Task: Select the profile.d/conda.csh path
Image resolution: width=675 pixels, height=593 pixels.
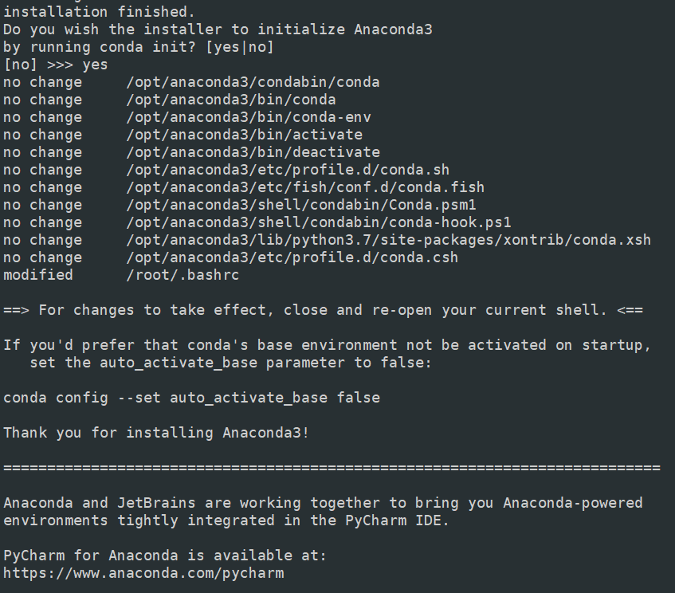Action: (x=292, y=257)
